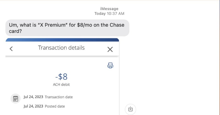Save the attachment with the download icon
The height and width of the screenshot is (115, 220).
tap(130, 109)
